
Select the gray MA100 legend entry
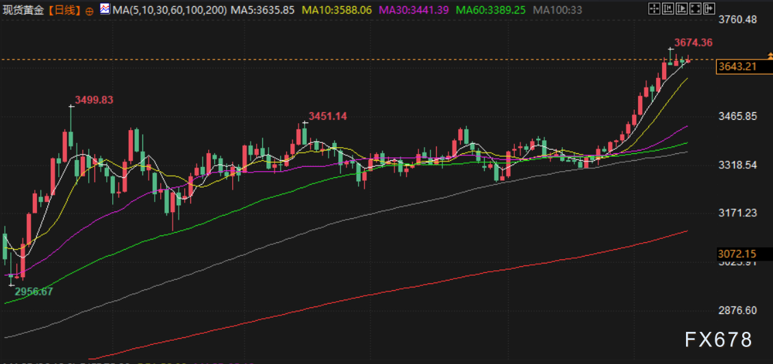[557, 10]
